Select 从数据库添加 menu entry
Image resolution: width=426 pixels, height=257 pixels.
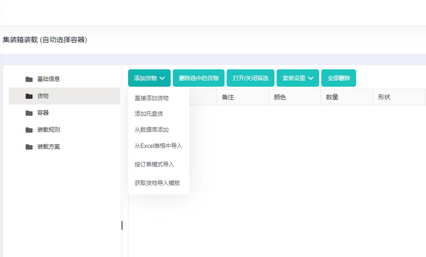tap(159, 130)
